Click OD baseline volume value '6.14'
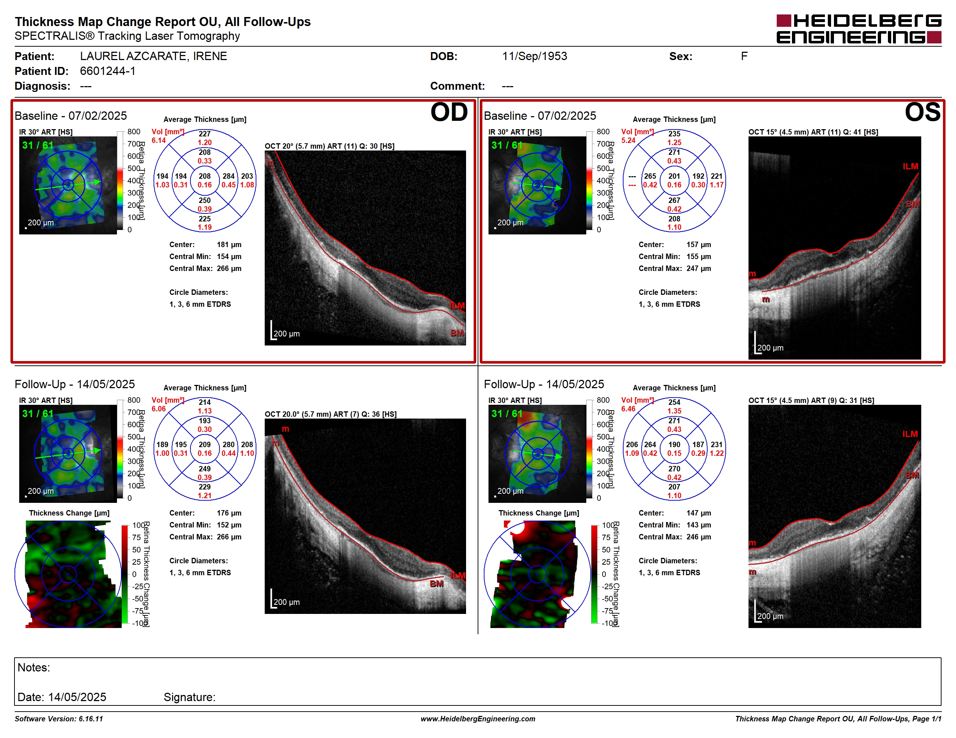Viewport: 956px width, 738px height. (x=159, y=140)
